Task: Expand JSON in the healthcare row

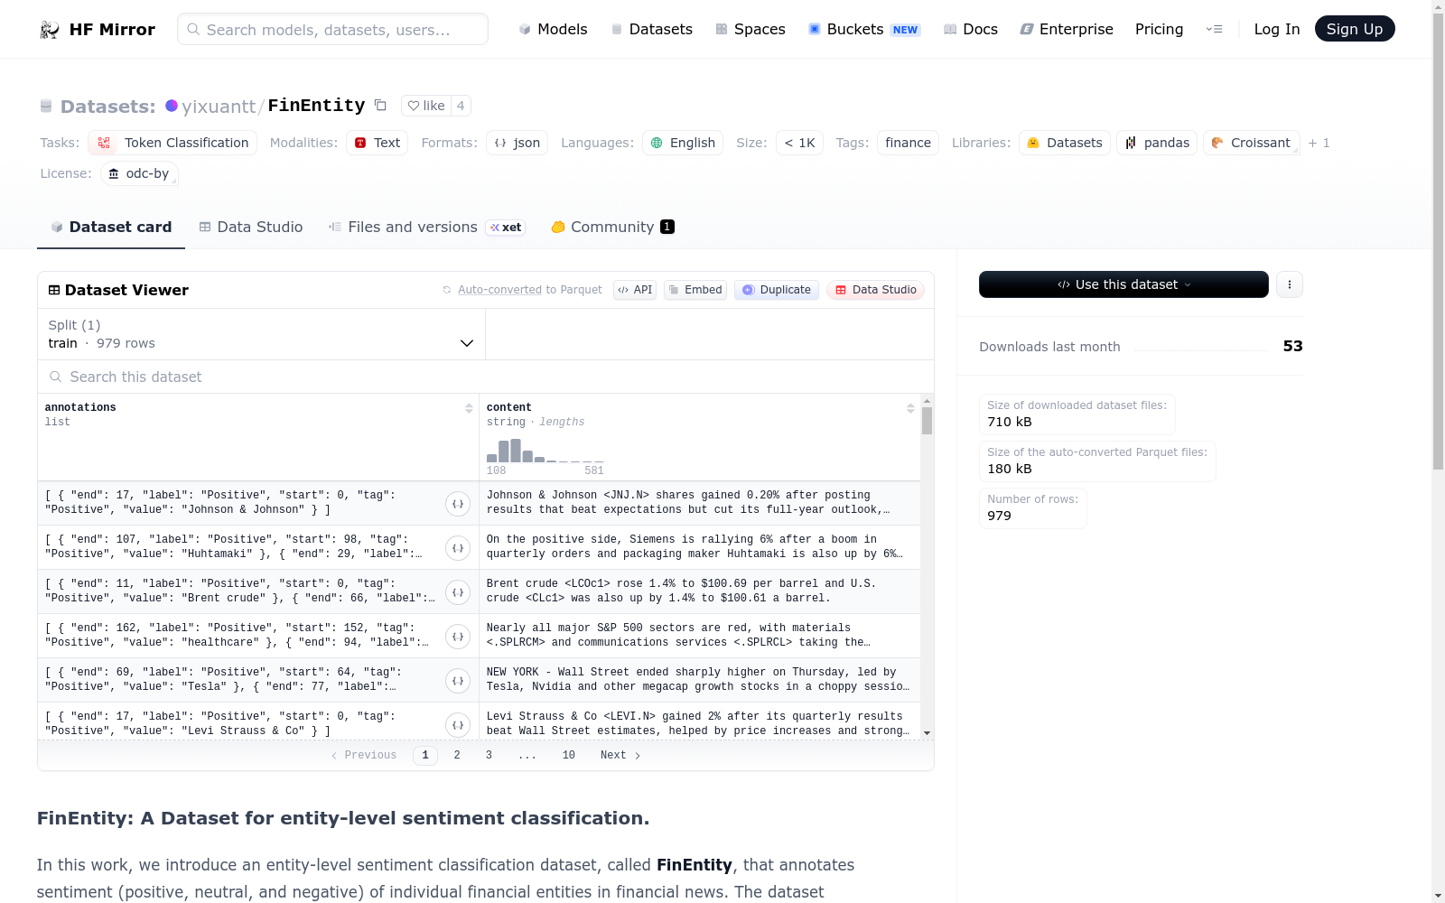Action: pos(458,637)
